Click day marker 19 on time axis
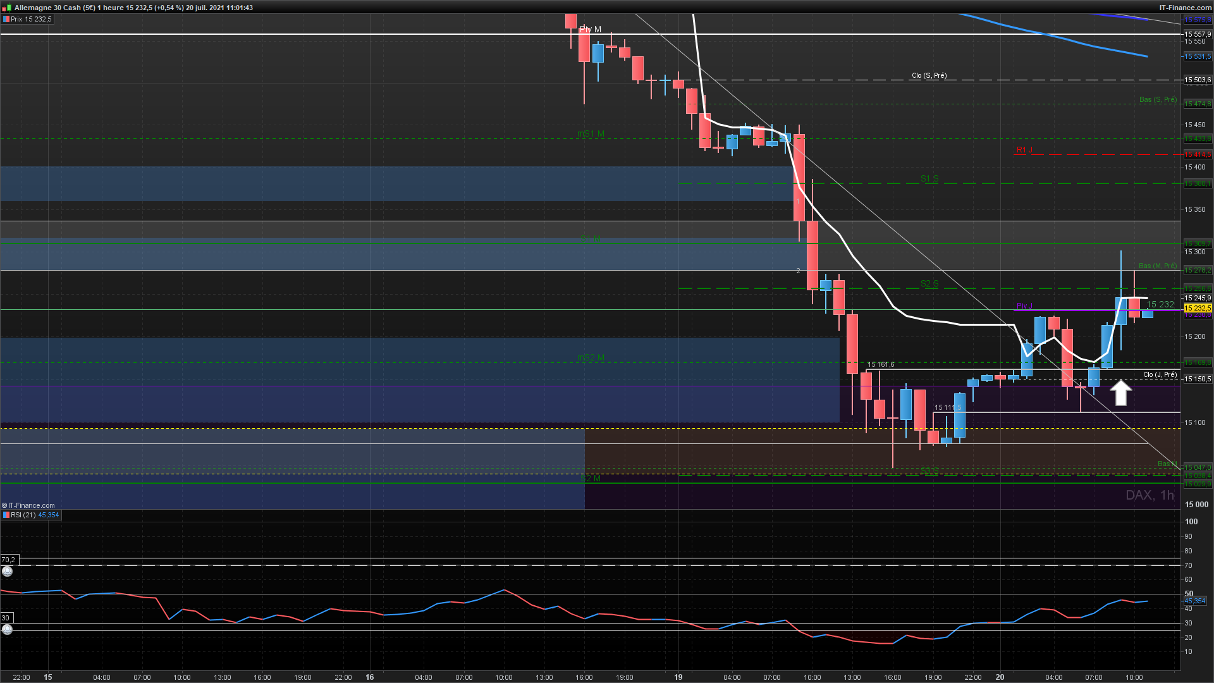This screenshot has width=1214, height=683. (678, 677)
